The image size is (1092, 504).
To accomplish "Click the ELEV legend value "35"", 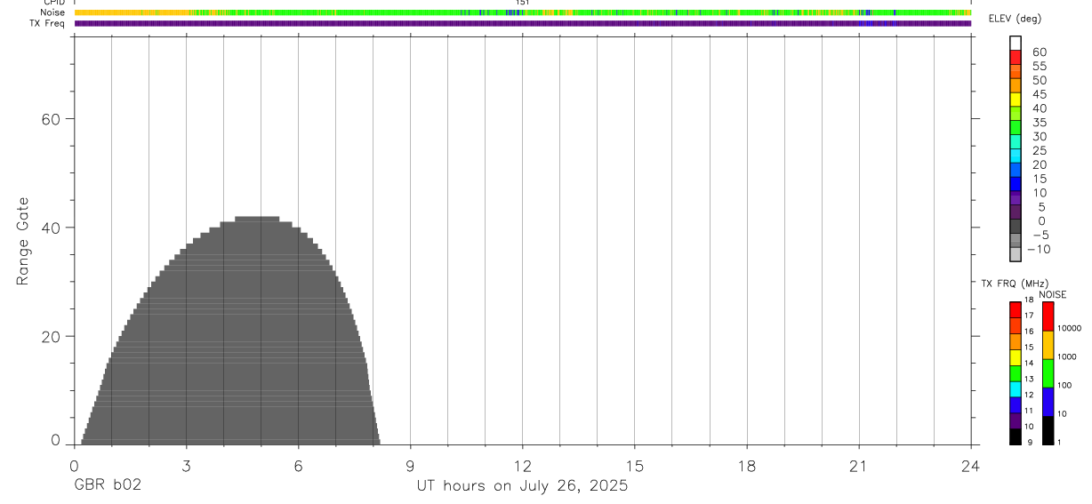I will (1039, 122).
